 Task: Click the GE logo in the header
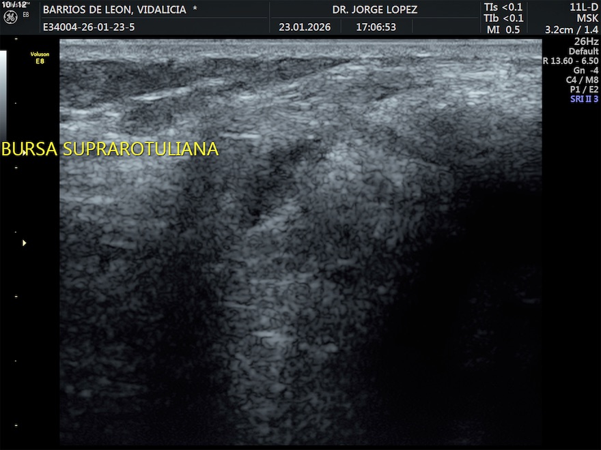(x=10, y=16)
